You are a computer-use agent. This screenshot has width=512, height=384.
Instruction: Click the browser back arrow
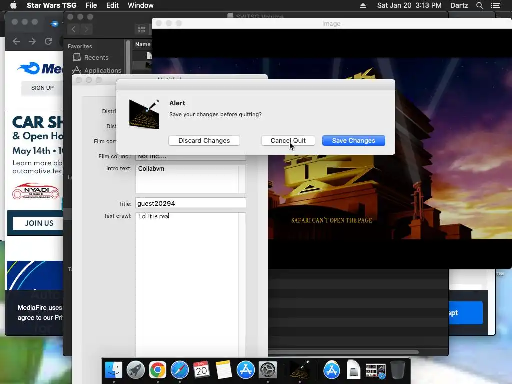pyautogui.click(x=16, y=41)
